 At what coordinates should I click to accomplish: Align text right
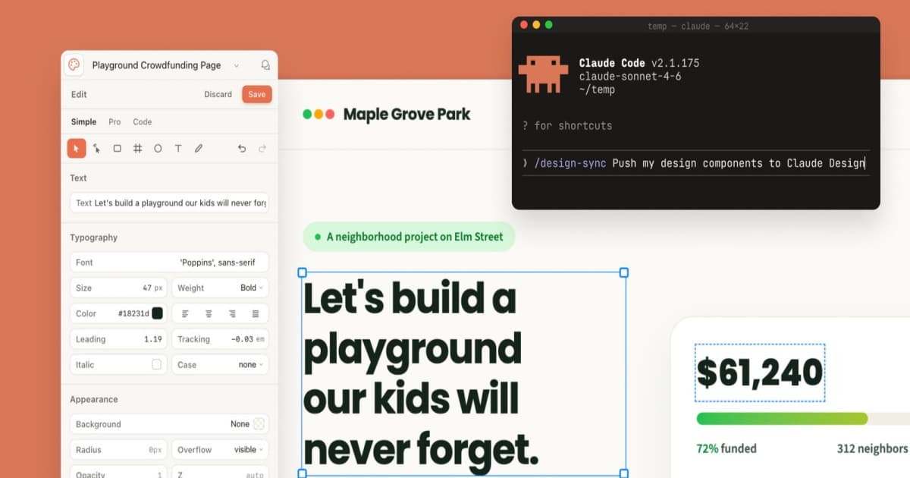click(232, 313)
